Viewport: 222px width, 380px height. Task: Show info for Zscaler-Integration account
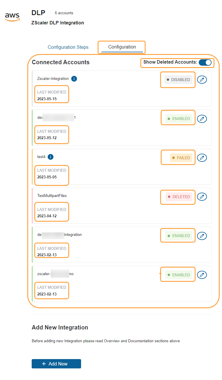[74, 79]
